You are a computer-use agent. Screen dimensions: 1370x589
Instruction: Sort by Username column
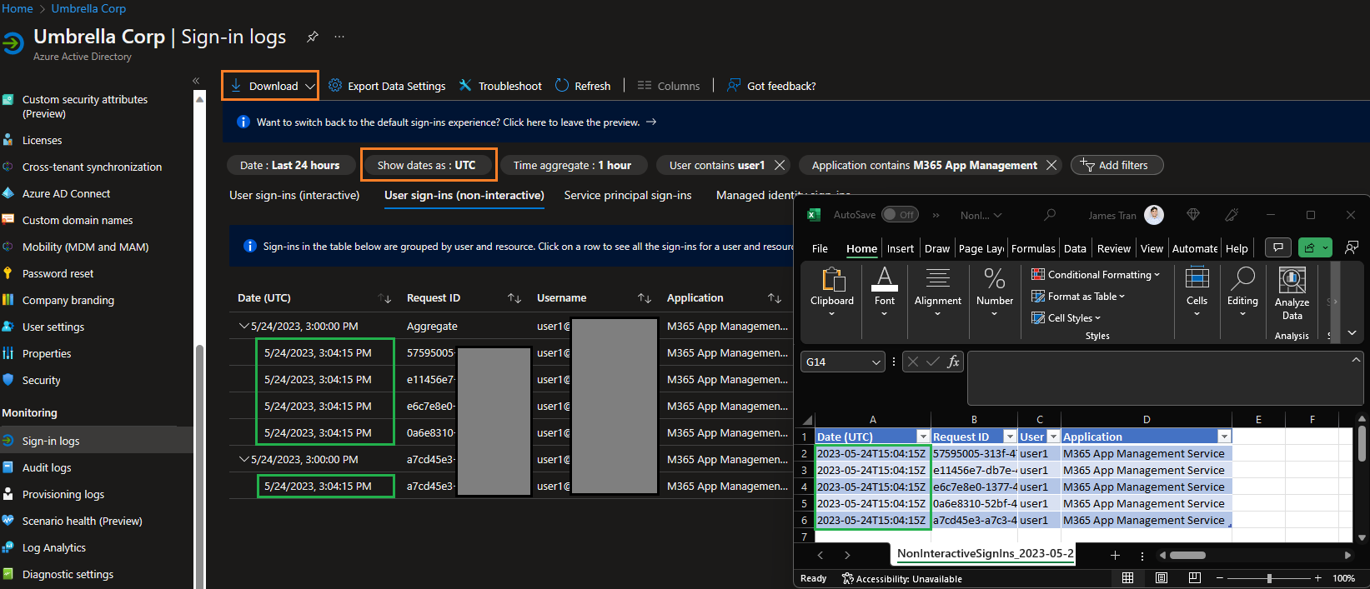(645, 297)
